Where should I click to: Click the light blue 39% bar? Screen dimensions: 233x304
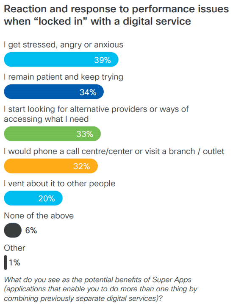61,59
